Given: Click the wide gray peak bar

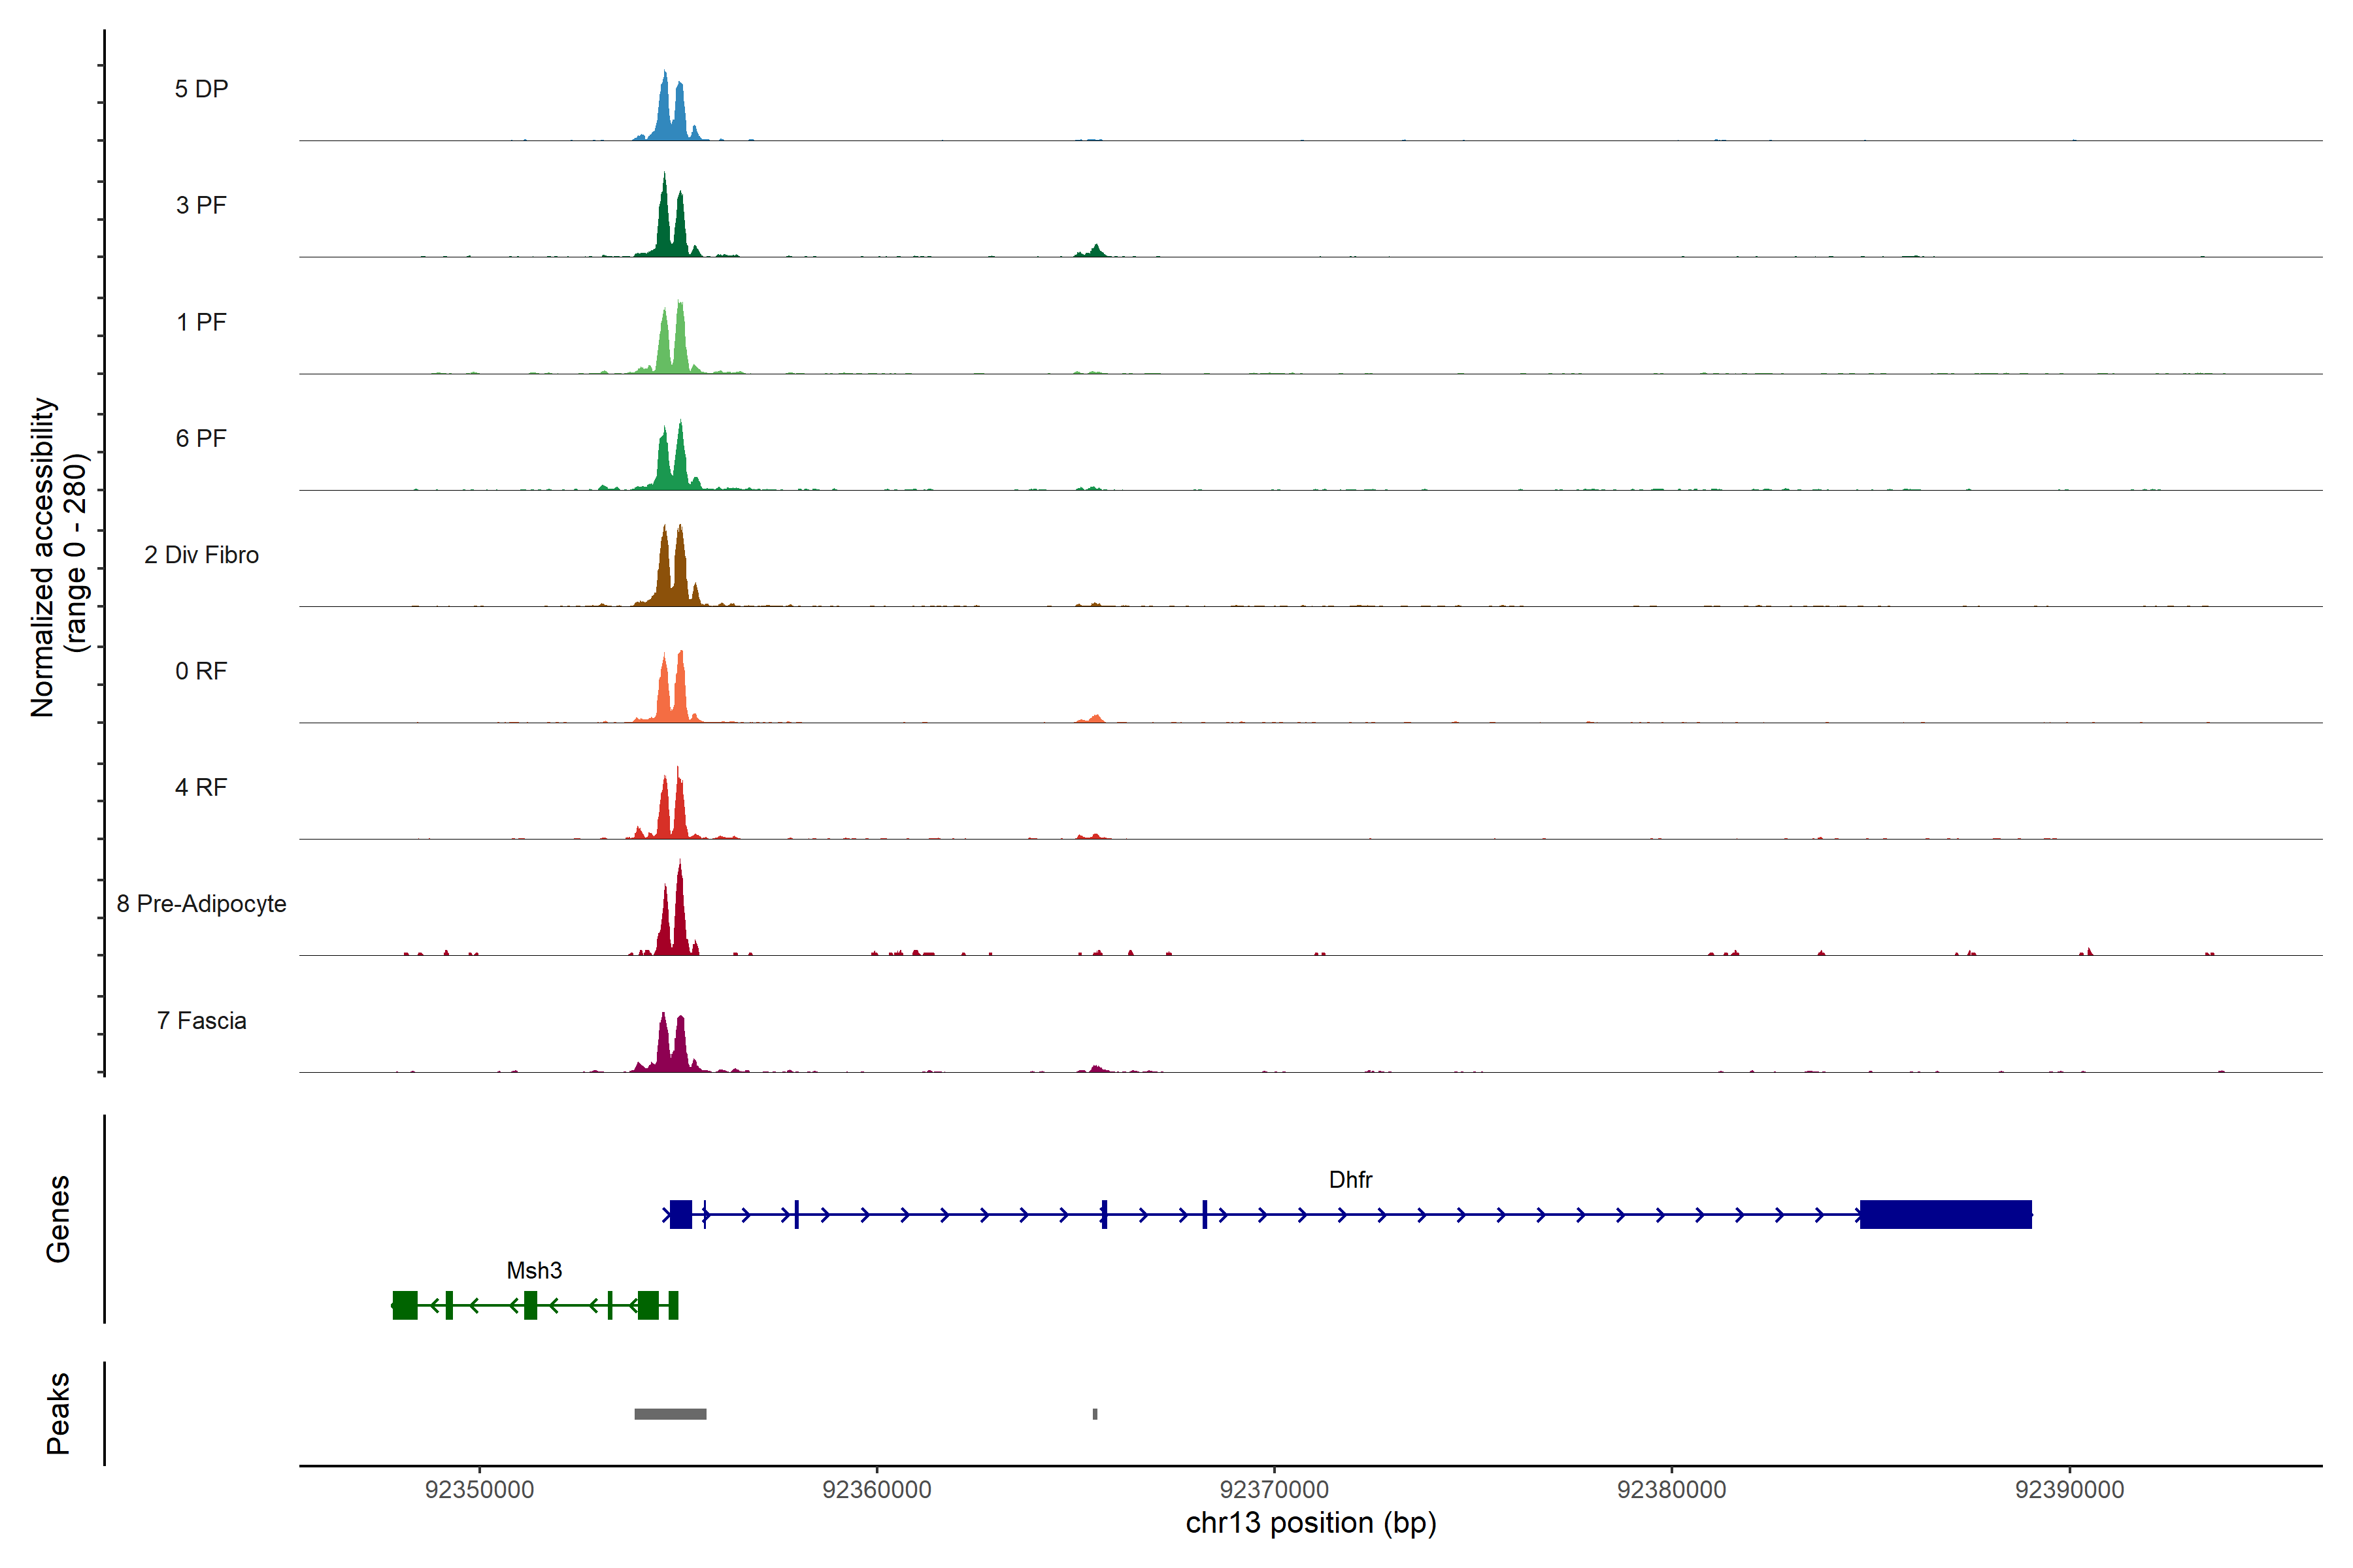Looking at the screenshot, I should (x=671, y=1414).
